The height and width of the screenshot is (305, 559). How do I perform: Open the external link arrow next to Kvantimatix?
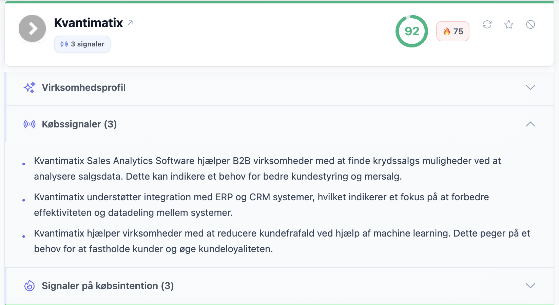(x=130, y=22)
